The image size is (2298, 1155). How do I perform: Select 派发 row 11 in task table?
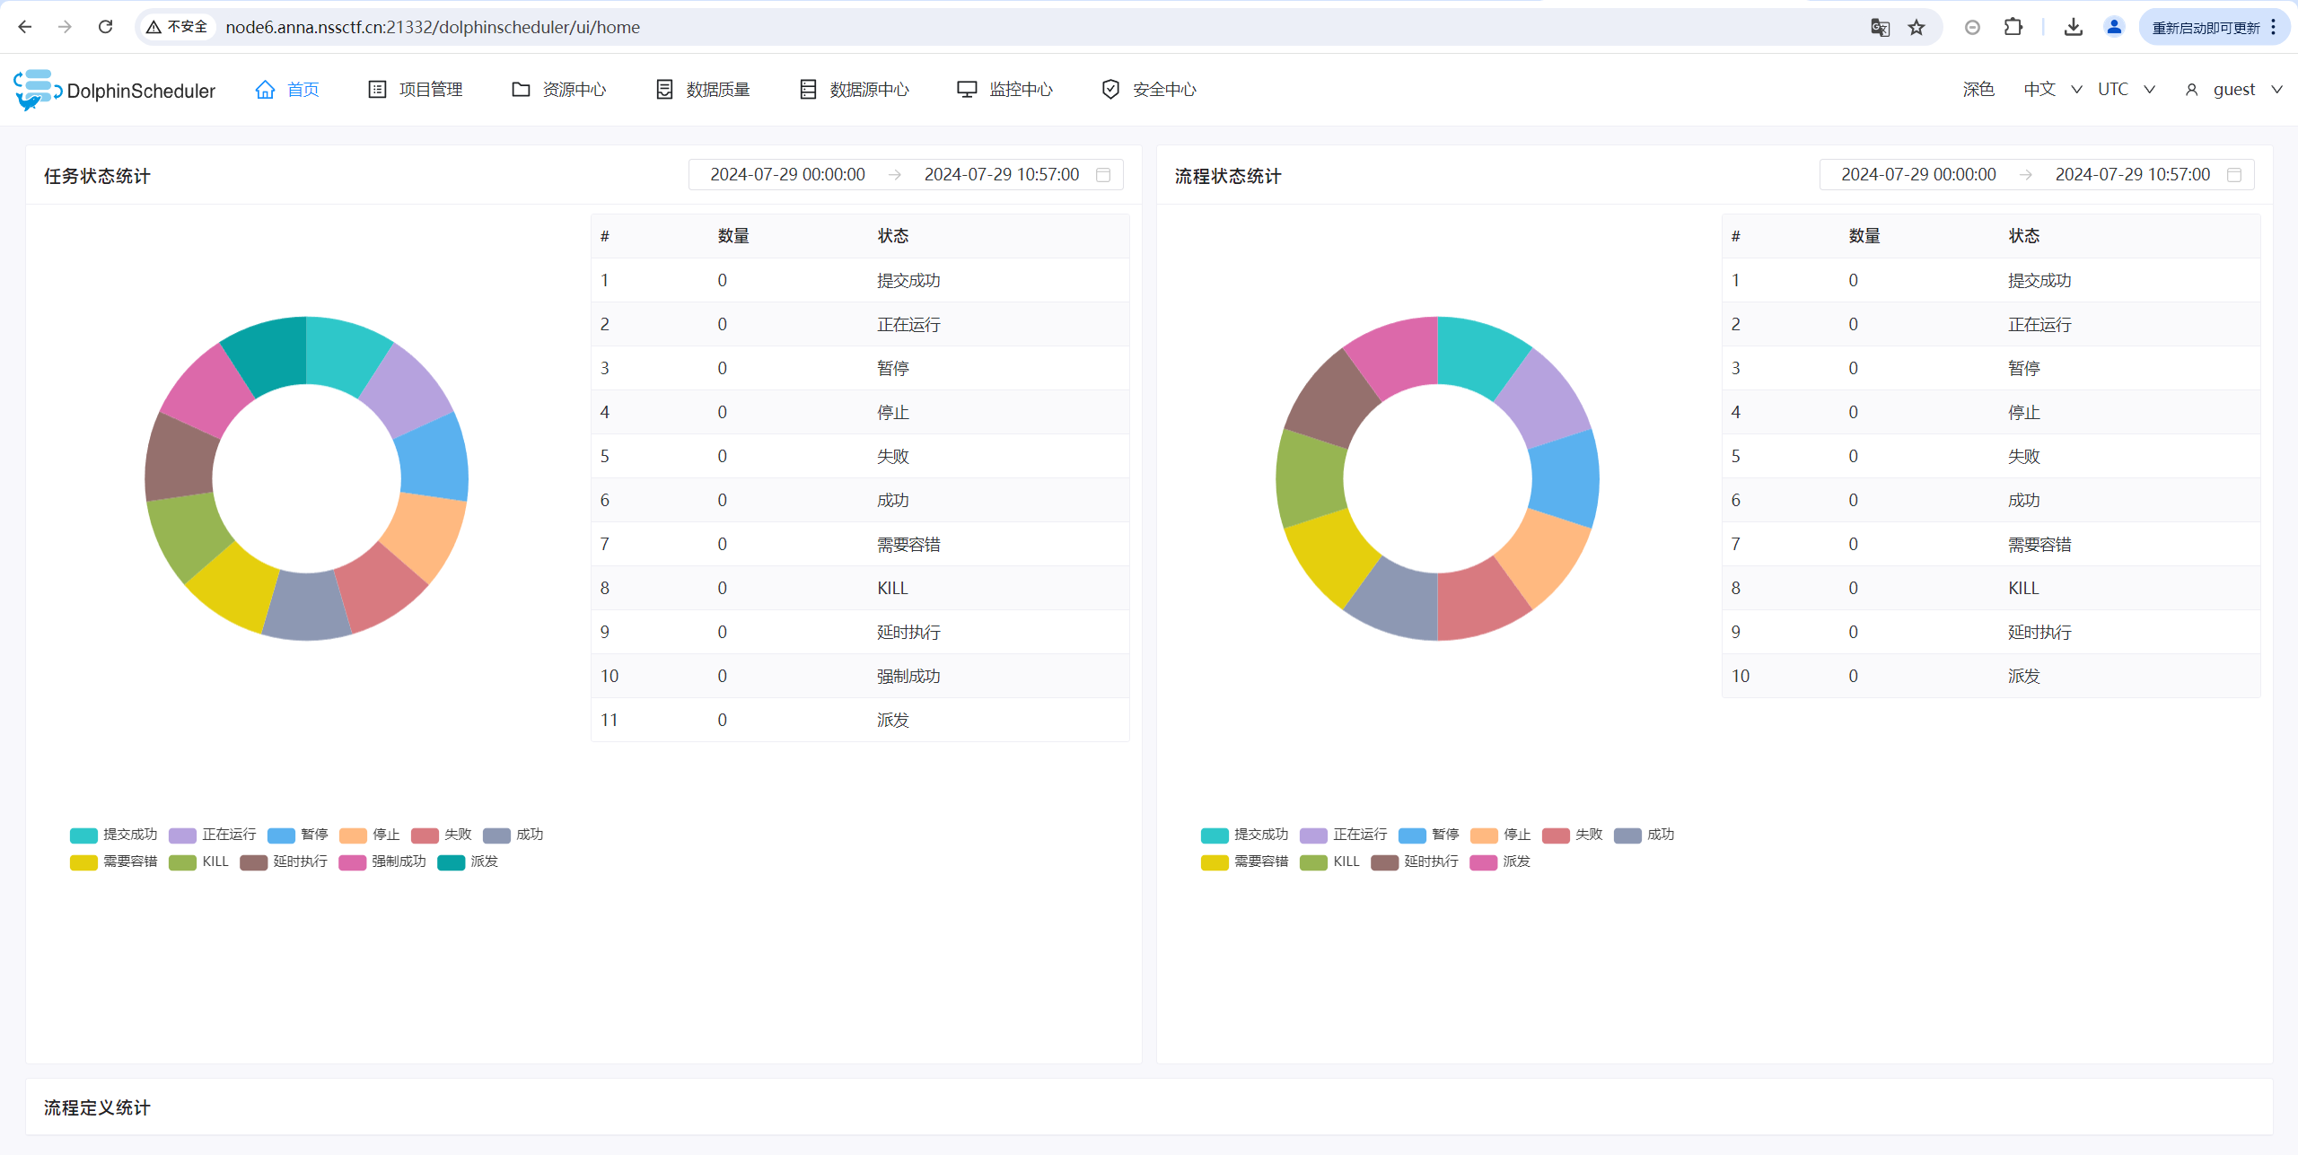coord(860,720)
